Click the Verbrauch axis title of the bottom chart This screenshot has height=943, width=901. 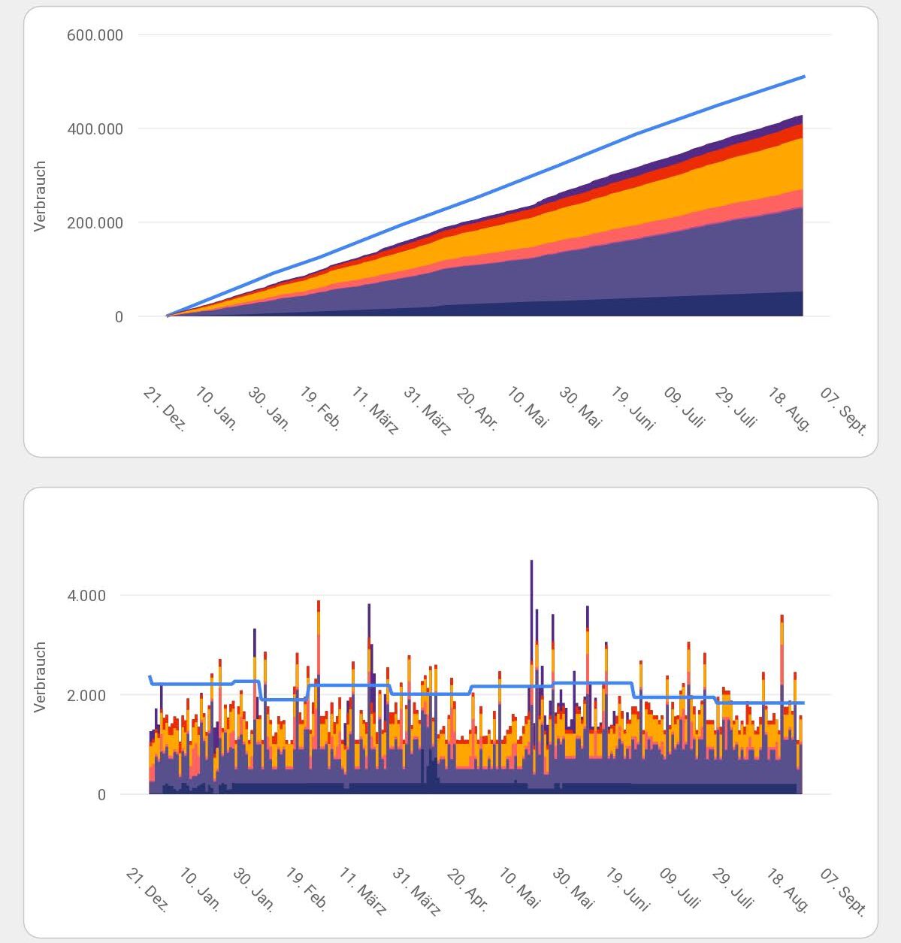(41, 676)
